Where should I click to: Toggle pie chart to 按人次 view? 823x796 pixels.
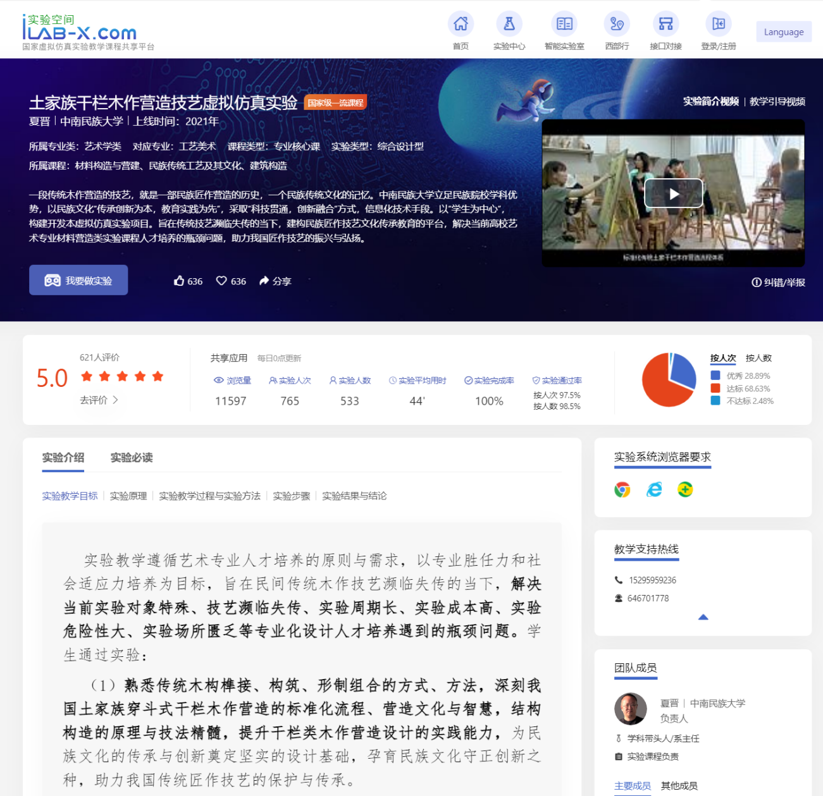point(723,358)
